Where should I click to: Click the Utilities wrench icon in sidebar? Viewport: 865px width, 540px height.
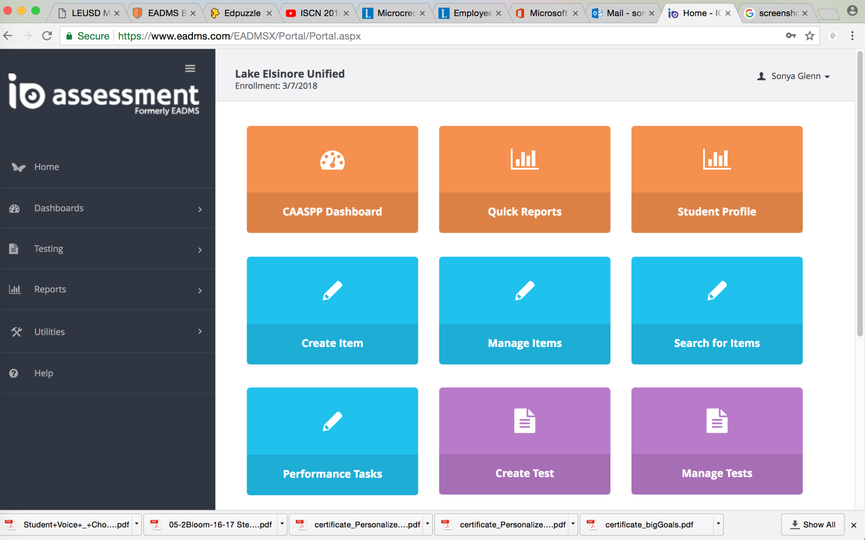point(16,332)
